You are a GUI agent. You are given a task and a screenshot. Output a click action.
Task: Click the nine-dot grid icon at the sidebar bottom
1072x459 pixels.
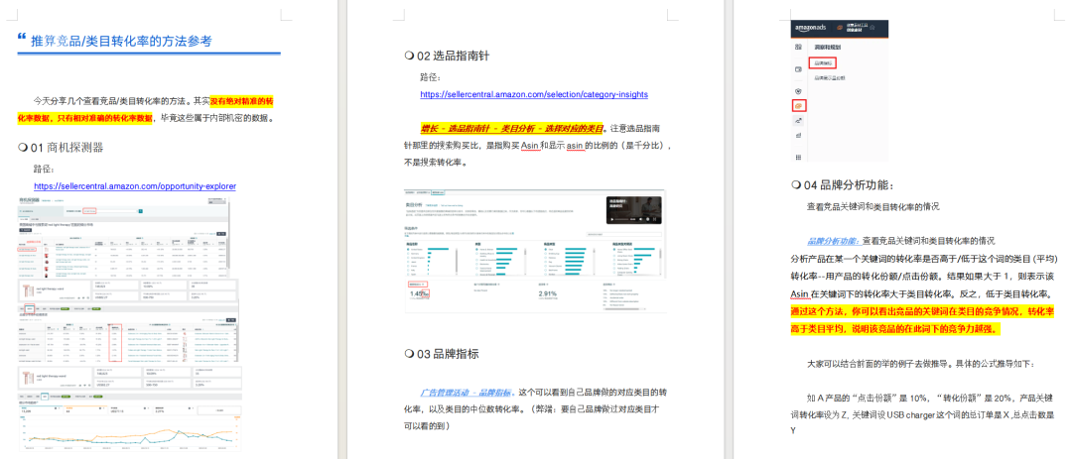click(x=799, y=158)
